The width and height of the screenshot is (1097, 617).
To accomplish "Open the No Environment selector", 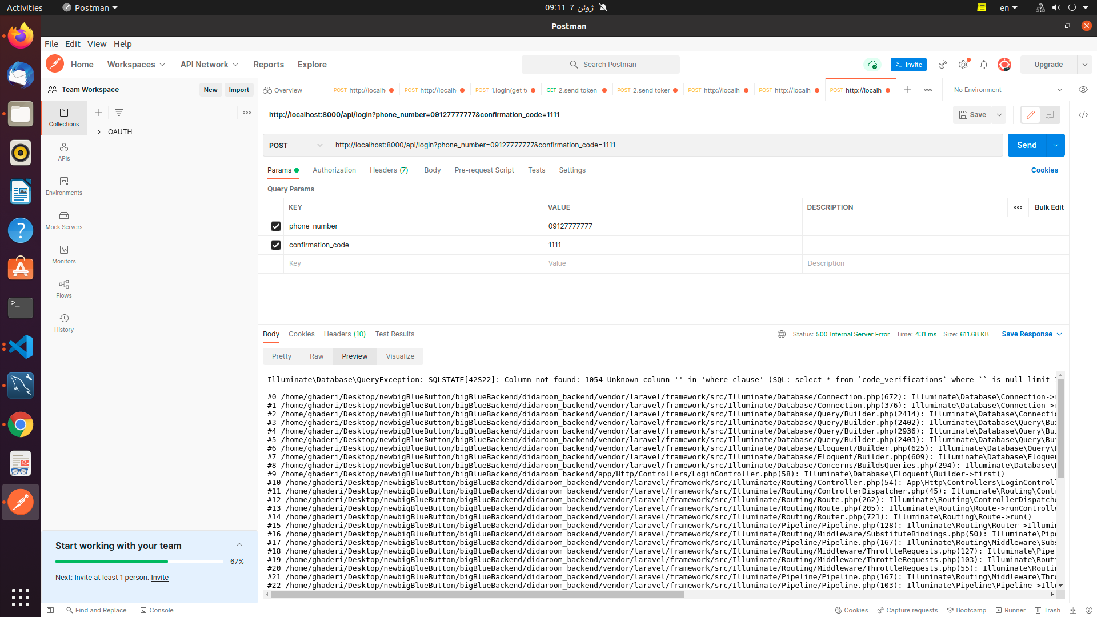I will click(1008, 90).
